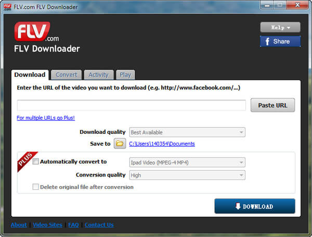Start download with the DOWNLOAD button
Screen dimensions: 312x237
point(255,206)
